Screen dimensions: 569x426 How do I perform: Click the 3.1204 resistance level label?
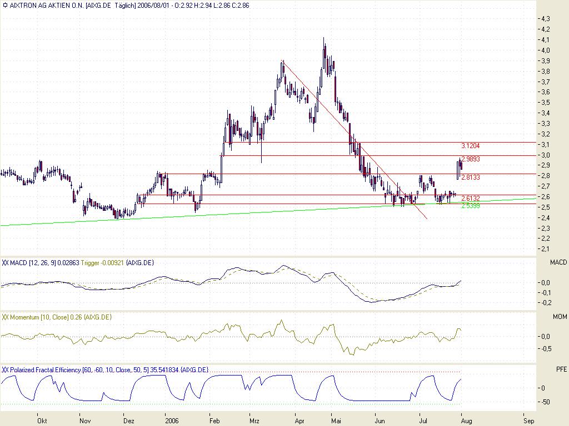click(x=470, y=146)
